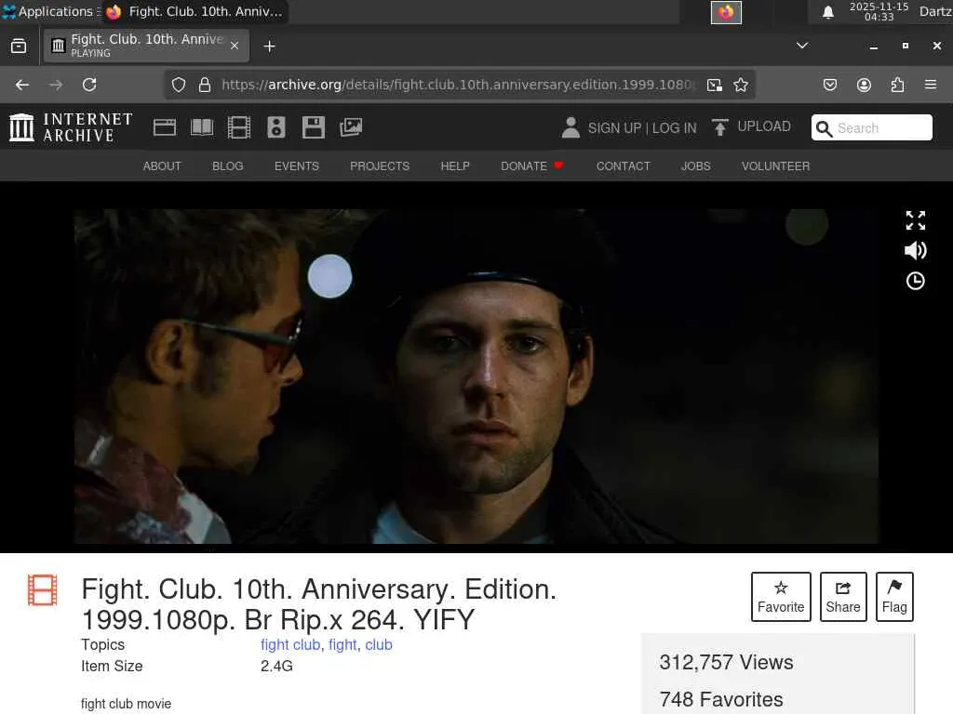Enter fullscreen on the video player
Screen dimensions: 953x714
tap(916, 220)
